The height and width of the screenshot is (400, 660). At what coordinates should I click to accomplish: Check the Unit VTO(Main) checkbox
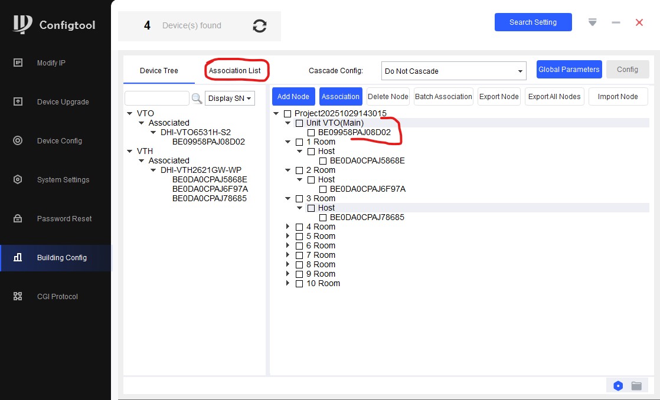(299, 123)
